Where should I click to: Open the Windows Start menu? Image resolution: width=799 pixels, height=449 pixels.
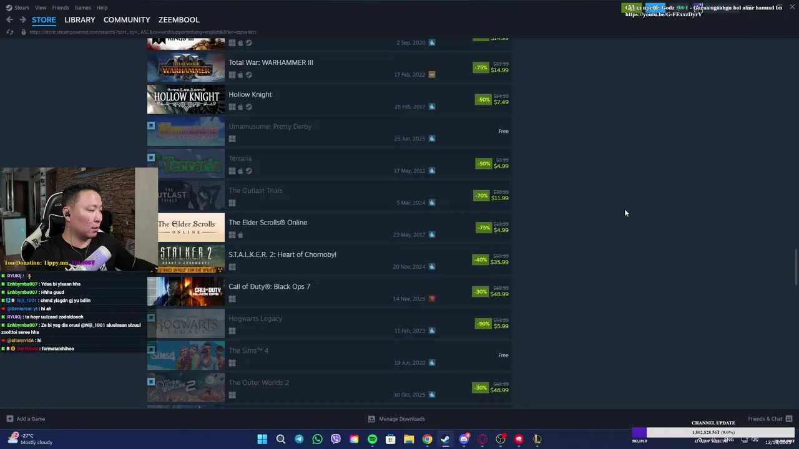pyautogui.click(x=262, y=439)
